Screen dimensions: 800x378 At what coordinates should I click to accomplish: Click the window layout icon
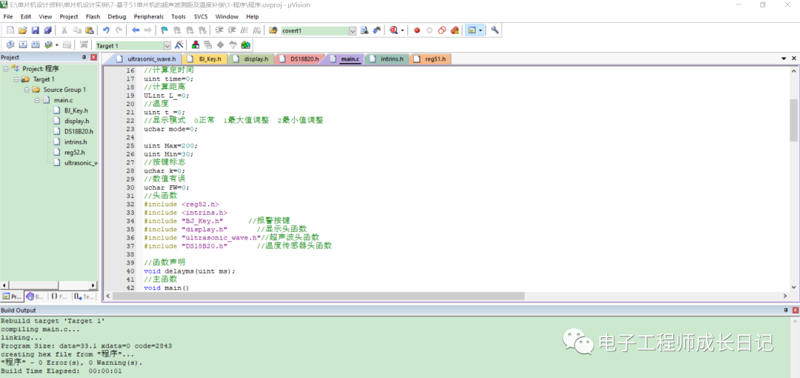[x=472, y=30]
